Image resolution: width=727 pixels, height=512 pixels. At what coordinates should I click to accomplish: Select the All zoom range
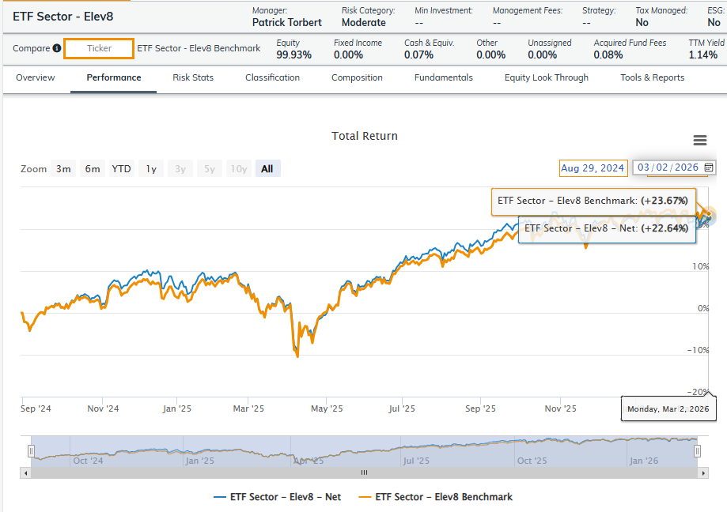click(x=267, y=169)
